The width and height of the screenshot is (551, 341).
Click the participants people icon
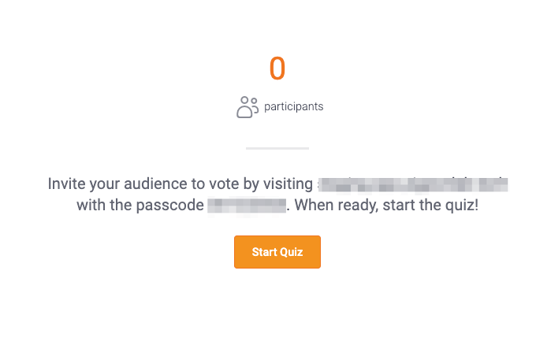[x=248, y=107]
